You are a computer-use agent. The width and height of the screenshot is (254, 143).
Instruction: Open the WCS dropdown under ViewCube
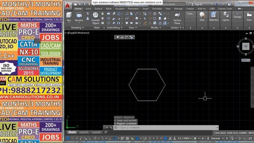(246, 60)
